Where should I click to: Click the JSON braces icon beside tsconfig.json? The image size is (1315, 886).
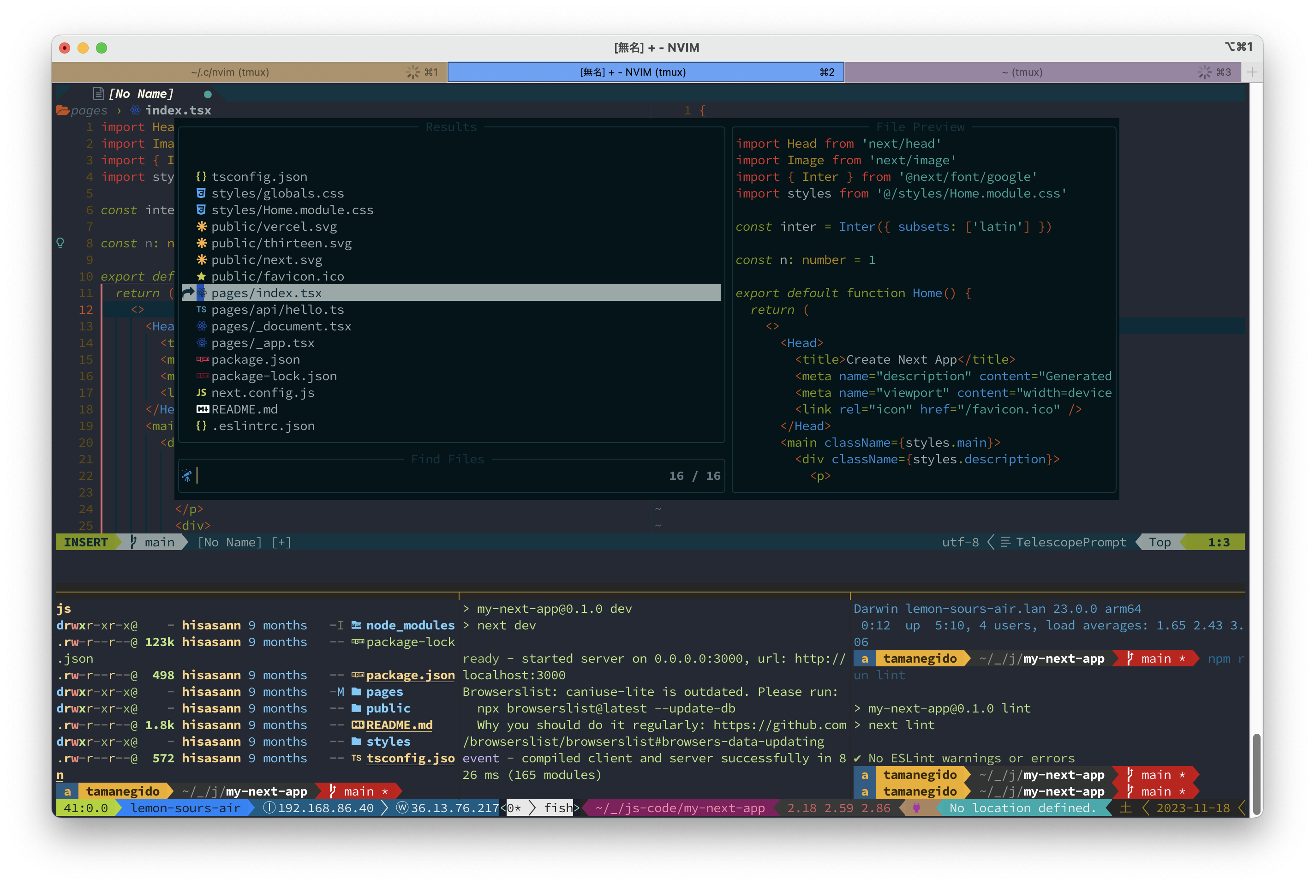(x=201, y=177)
